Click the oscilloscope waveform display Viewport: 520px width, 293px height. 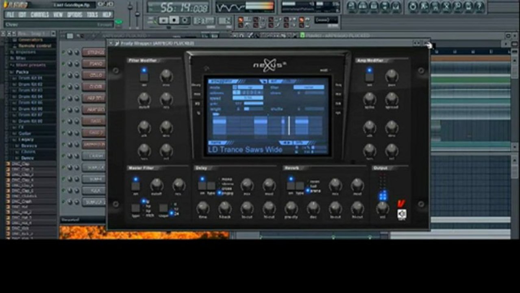(230, 7)
